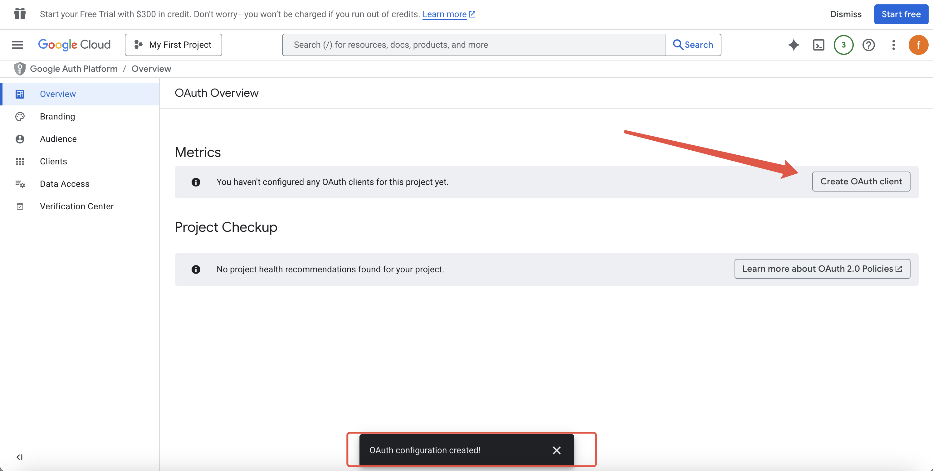Click the info icon in Project Checkup notice
Image resolution: width=933 pixels, height=471 pixels.
click(196, 269)
